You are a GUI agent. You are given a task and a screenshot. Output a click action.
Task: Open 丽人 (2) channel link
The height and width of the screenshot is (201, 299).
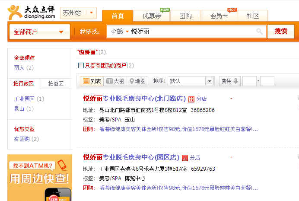pyautogui.click(x=24, y=68)
